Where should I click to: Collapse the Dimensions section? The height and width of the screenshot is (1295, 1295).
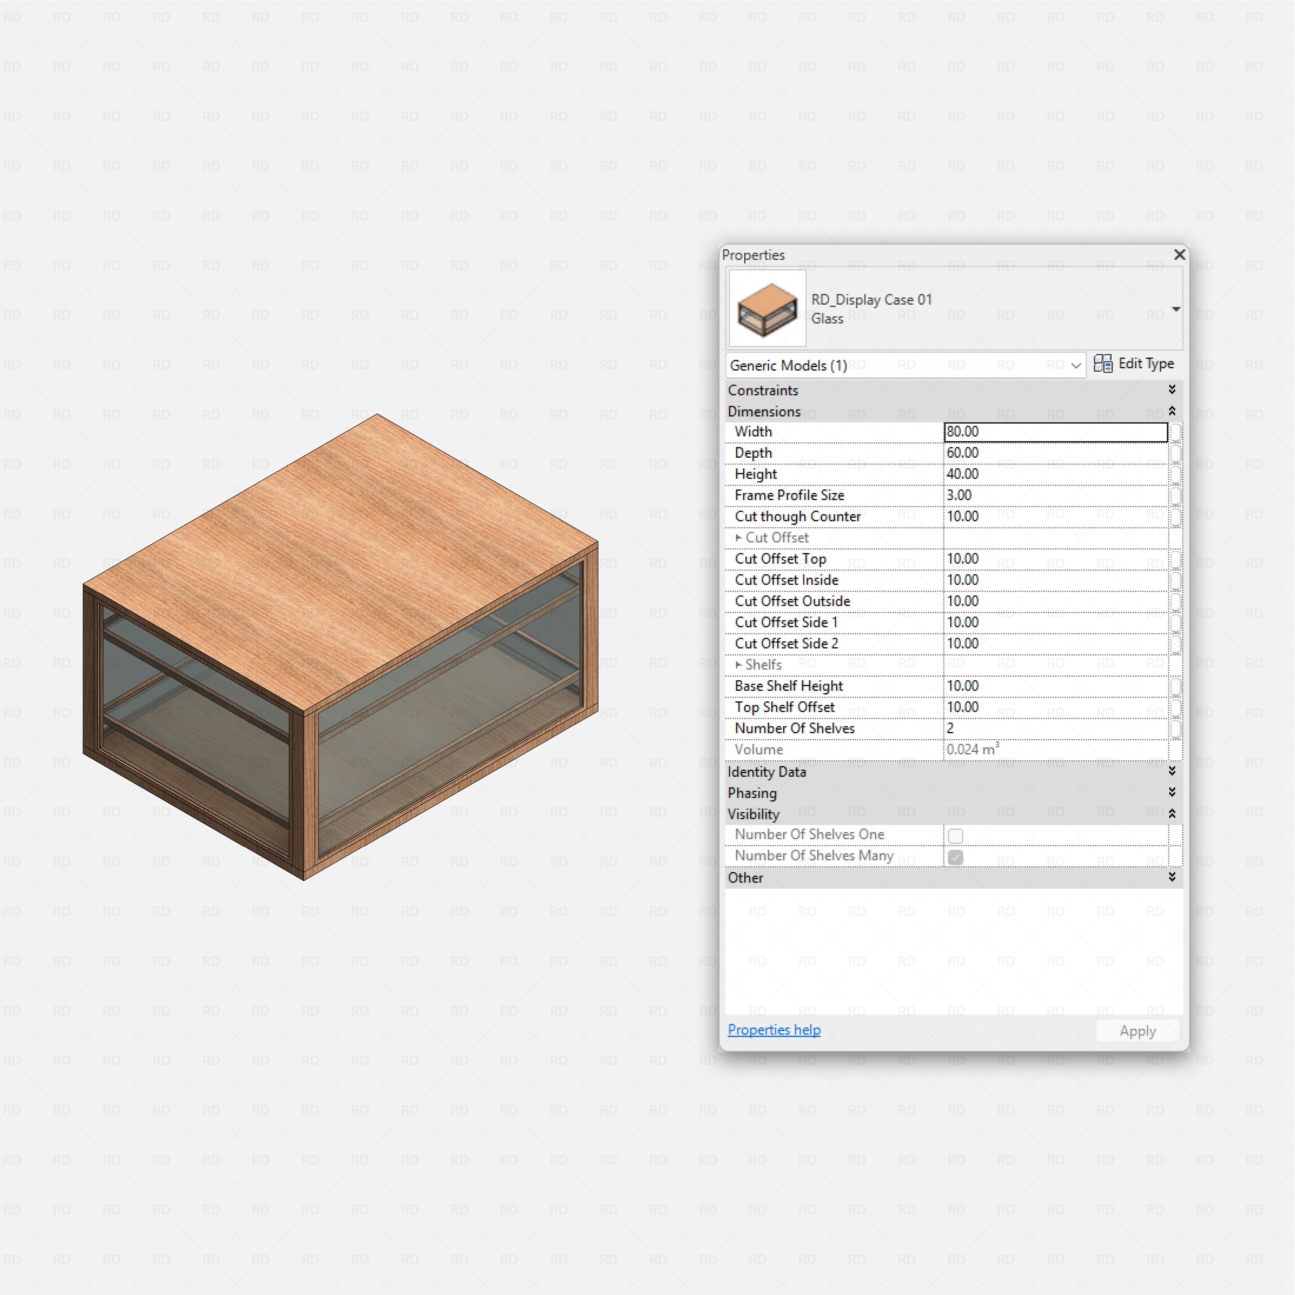point(1172,411)
